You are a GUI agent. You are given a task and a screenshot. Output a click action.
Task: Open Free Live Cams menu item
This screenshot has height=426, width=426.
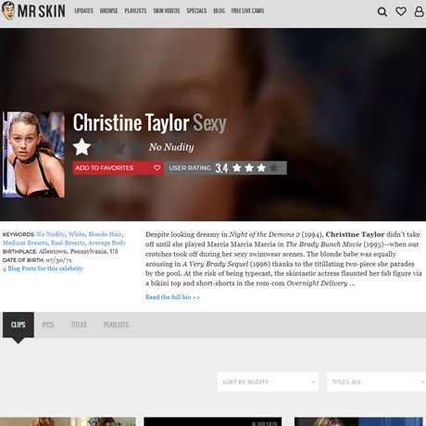247,11
